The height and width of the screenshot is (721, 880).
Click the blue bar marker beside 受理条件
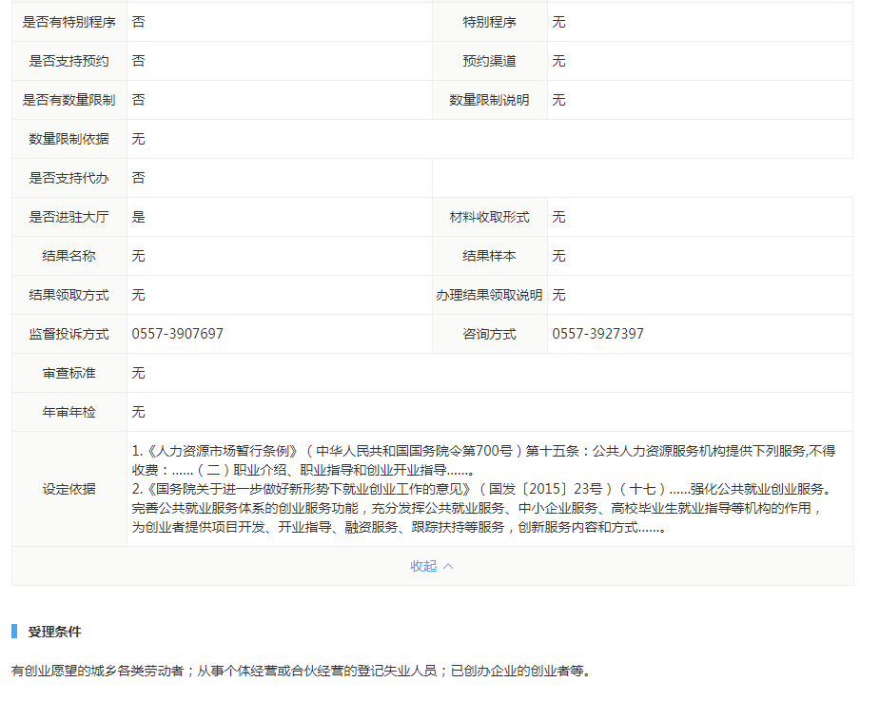(x=14, y=632)
